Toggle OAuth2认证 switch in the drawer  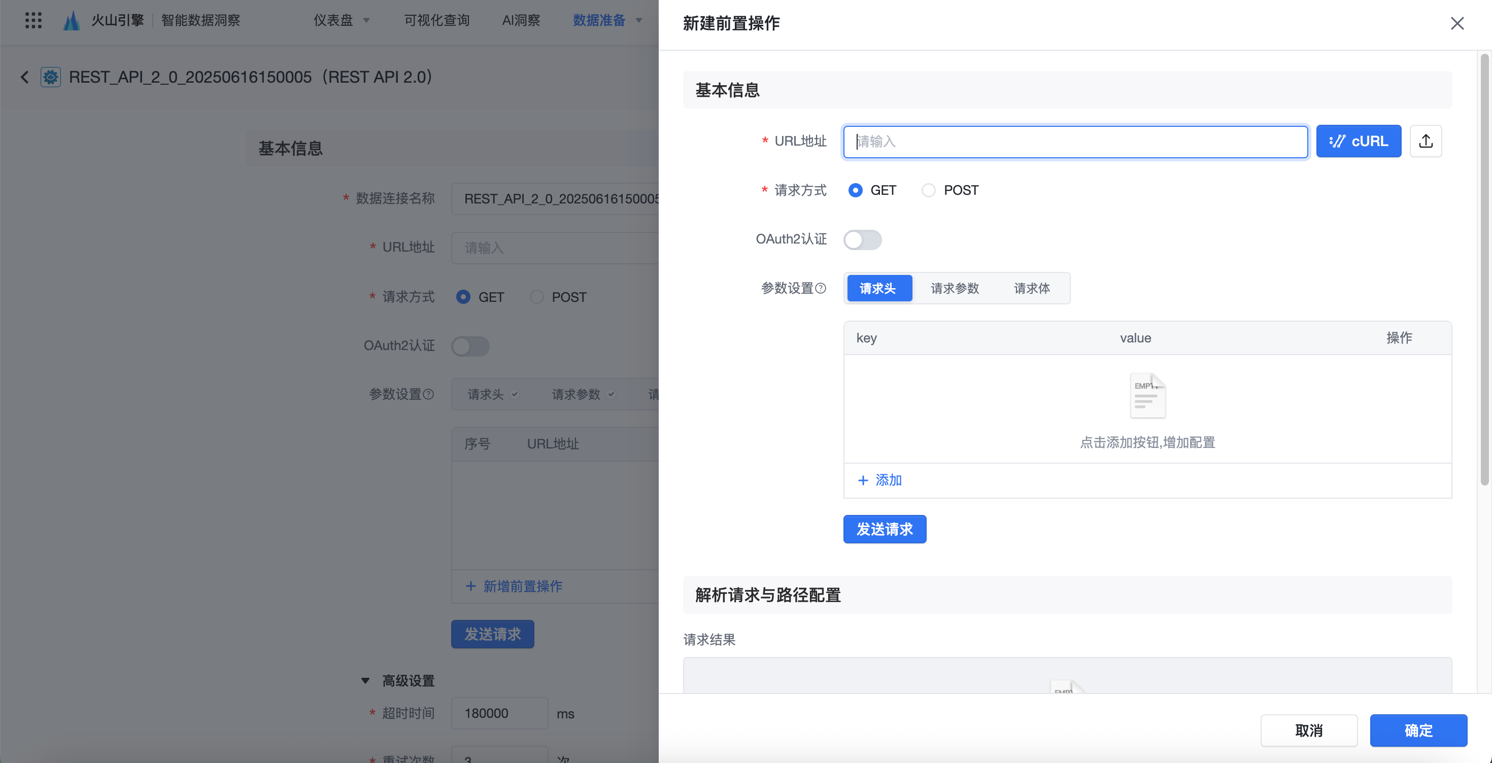(x=862, y=239)
